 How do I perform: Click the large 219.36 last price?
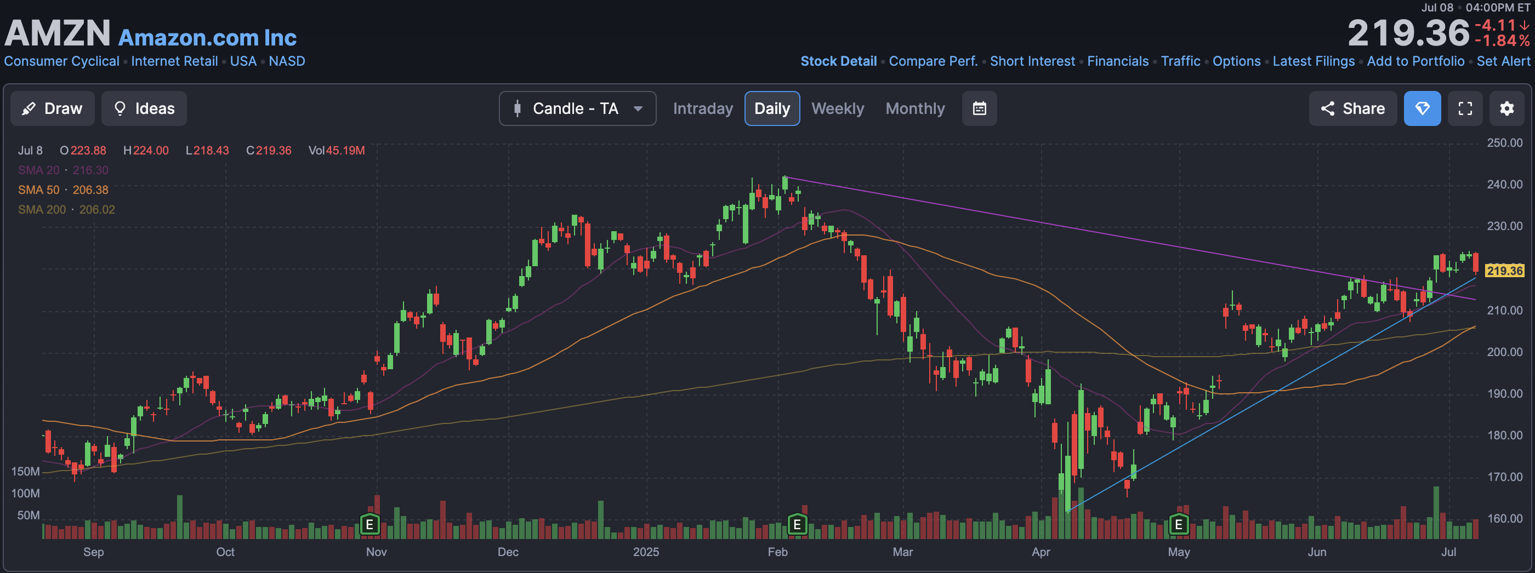pos(1408,33)
